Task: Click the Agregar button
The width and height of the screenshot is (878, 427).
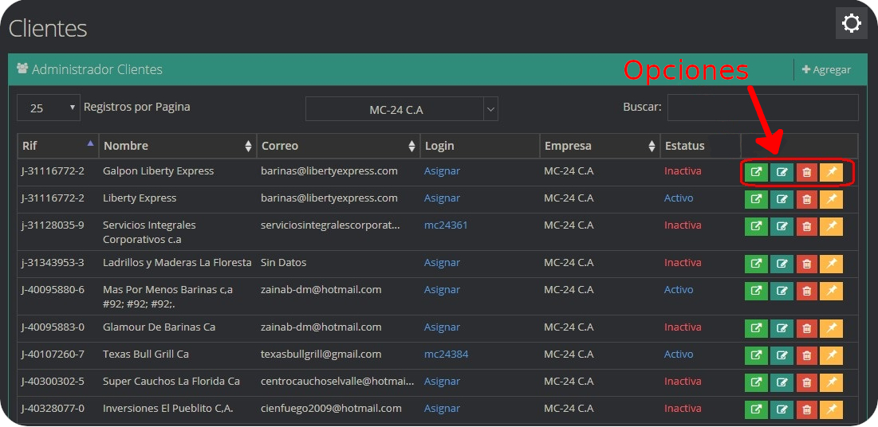Action: (826, 70)
